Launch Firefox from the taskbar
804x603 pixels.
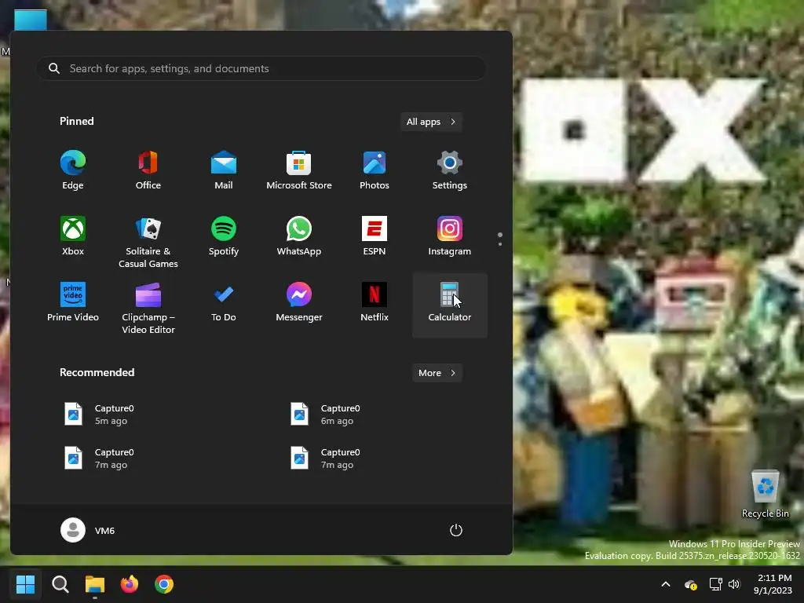130,584
